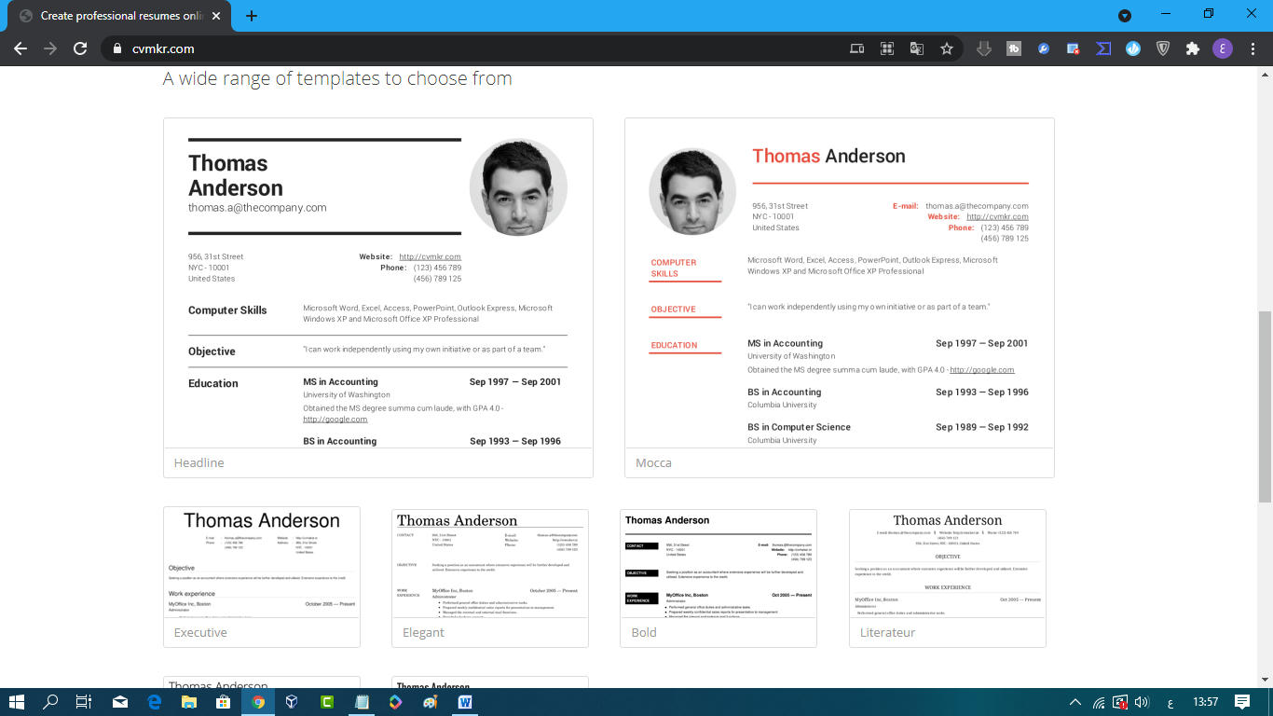Open the tab search dropdown circle
Image resolution: width=1273 pixels, height=716 pixels.
click(1125, 15)
